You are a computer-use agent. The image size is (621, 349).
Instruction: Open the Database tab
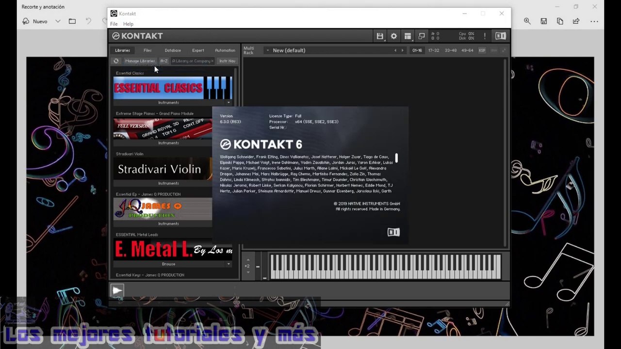(x=173, y=50)
